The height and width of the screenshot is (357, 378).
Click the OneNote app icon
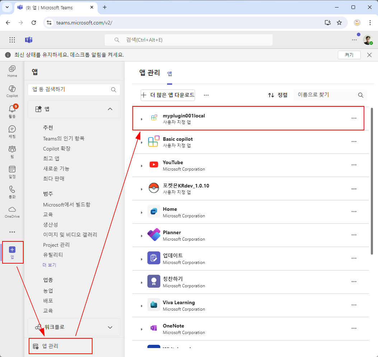[x=154, y=328]
